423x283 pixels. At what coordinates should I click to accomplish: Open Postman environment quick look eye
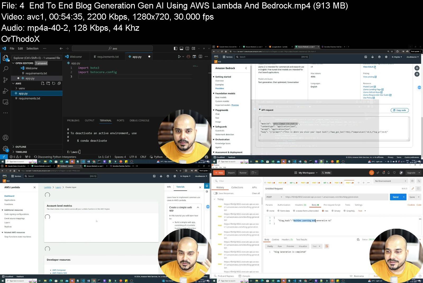pyautogui.click(x=412, y=181)
